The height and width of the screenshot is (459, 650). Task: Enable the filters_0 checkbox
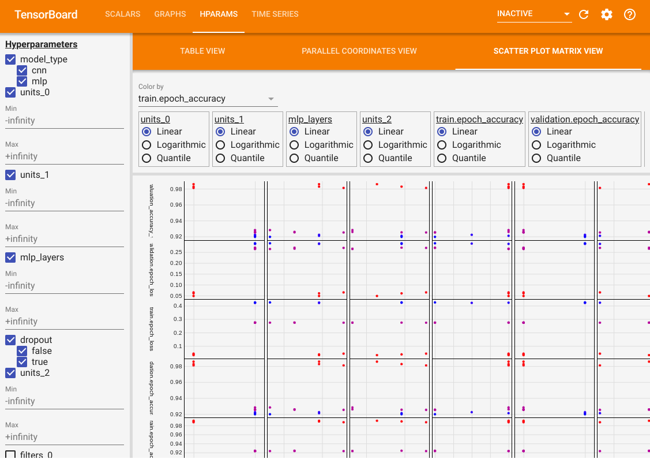click(x=11, y=456)
